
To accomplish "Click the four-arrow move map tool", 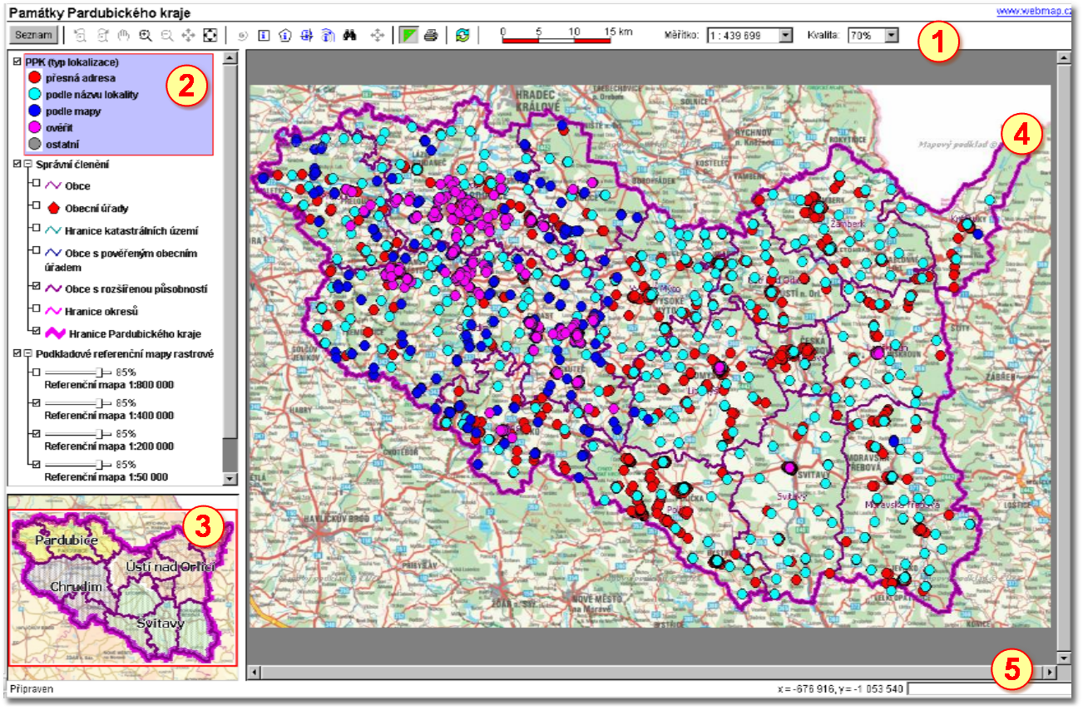I will 188,36.
